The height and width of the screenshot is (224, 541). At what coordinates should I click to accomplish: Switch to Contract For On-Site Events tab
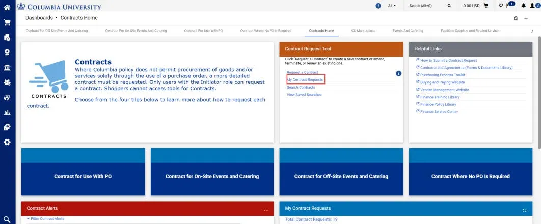pyautogui.click(x=136, y=31)
